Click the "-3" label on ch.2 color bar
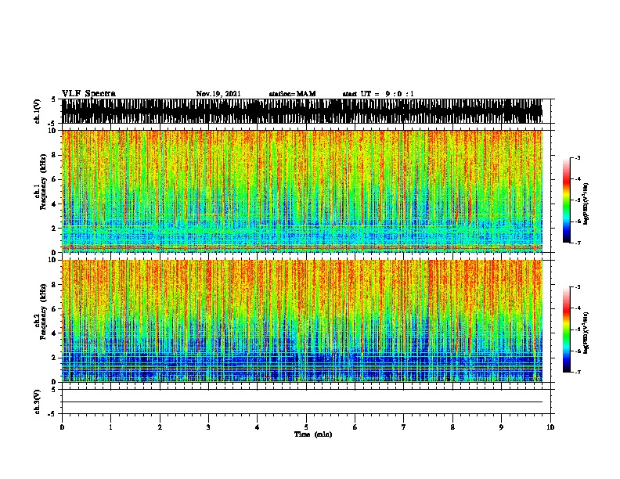The width and height of the screenshot is (620, 479). click(x=577, y=287)
